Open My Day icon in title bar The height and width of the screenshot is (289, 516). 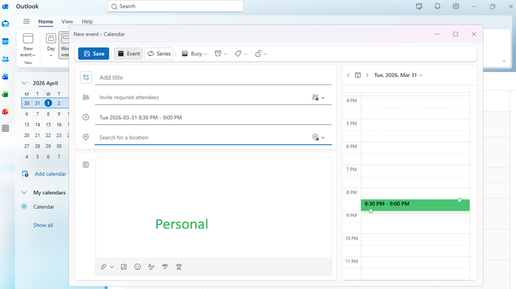419,6
